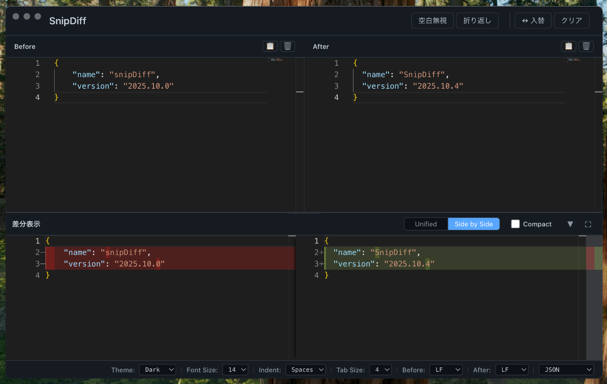607x384 pixels.
Task: Open the After line ending dropdown
Action: coord(512,370)
